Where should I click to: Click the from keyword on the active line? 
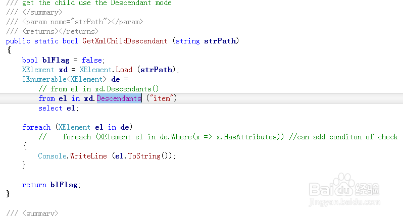(x=46, y=98)
